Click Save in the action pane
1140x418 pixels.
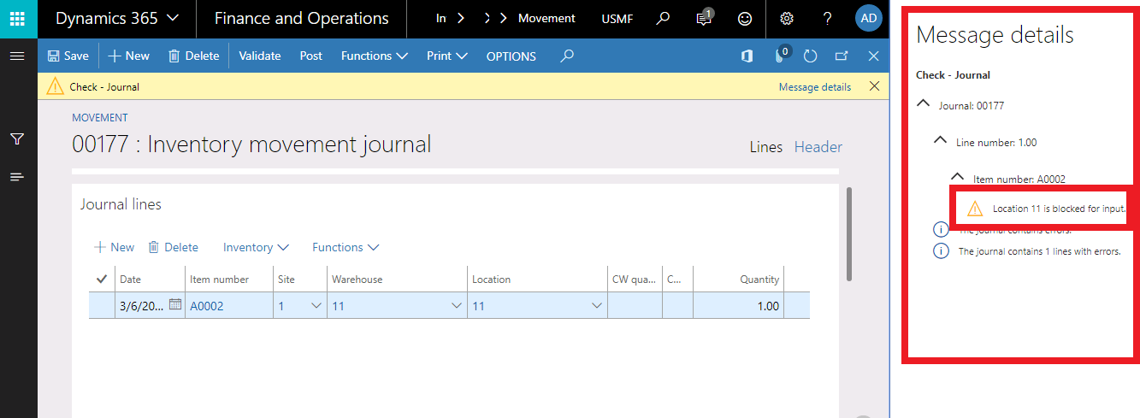[68, 56]
